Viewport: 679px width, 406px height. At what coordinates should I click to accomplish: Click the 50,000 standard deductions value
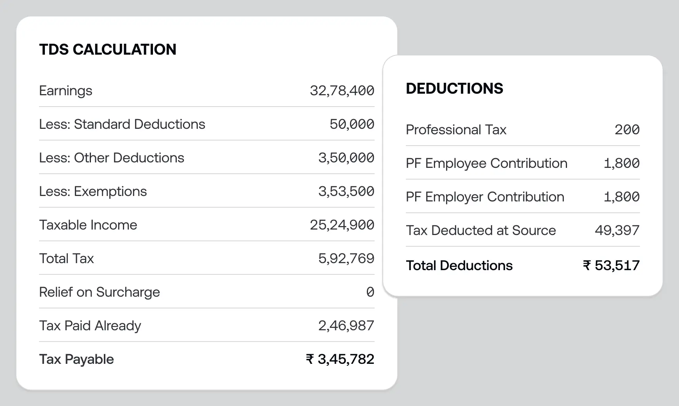pyautogui.click(x=352, y=124)
